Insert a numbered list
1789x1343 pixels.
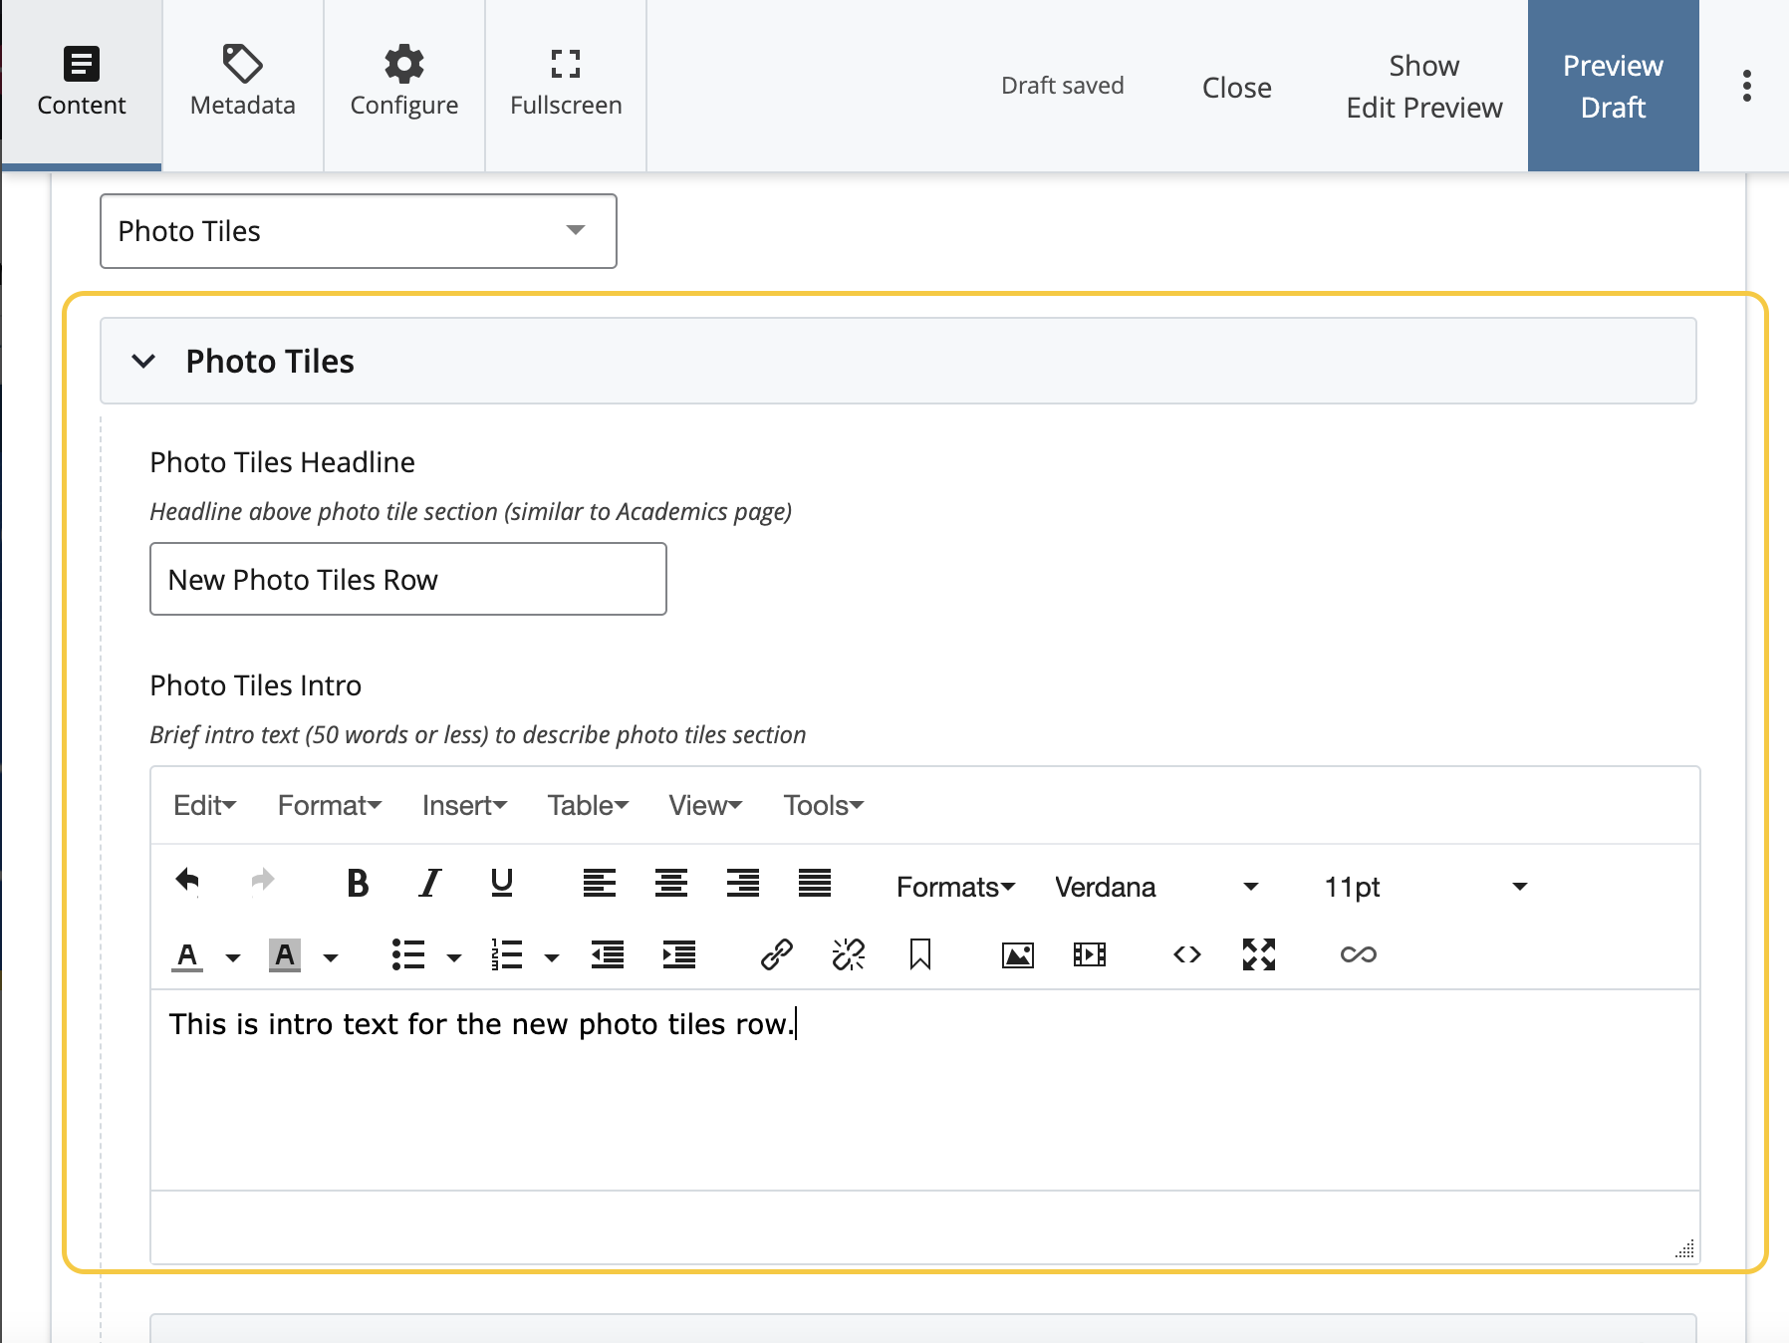click(507, 954)
